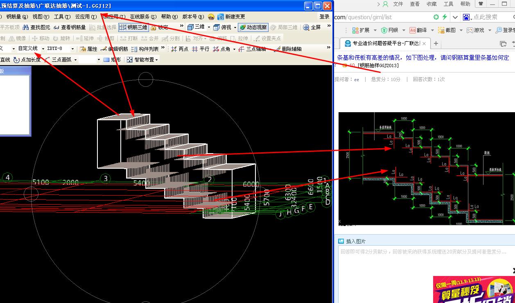
Task: Open the browser 查看 view menu
Action: 415,4
